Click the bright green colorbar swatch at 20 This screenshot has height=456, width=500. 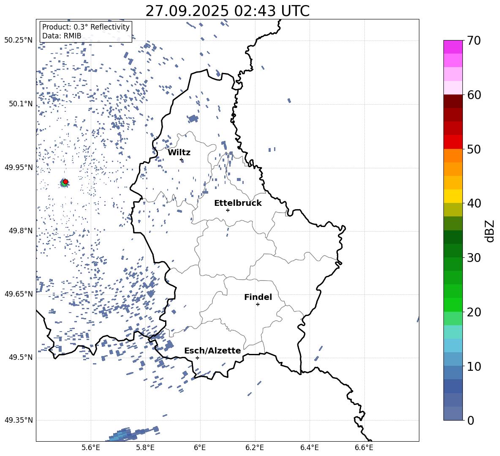(453, 305)
